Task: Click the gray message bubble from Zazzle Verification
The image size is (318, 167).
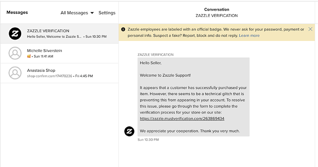Action: (x=194, y=97)
